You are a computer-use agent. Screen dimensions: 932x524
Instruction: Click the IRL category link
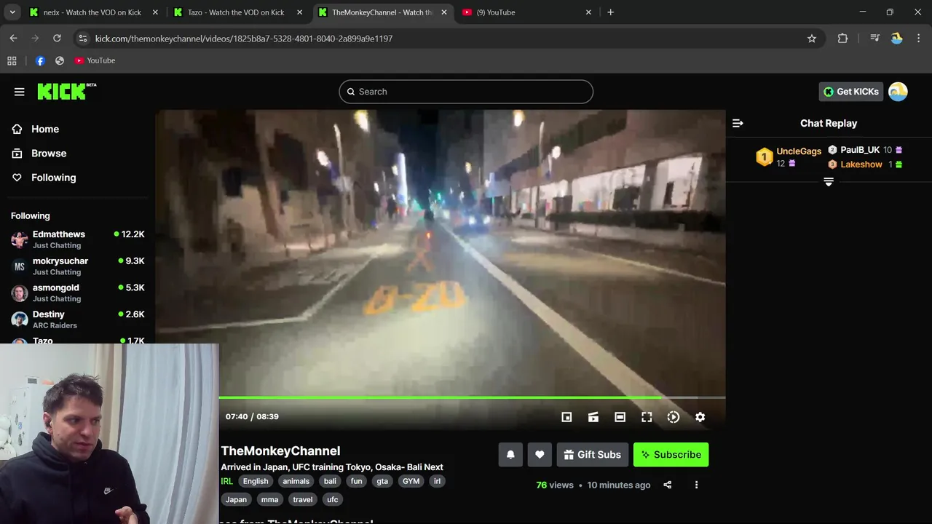pos(227,481)
